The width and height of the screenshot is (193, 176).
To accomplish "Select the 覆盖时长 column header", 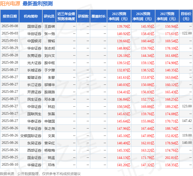I will tap(99, 16).
